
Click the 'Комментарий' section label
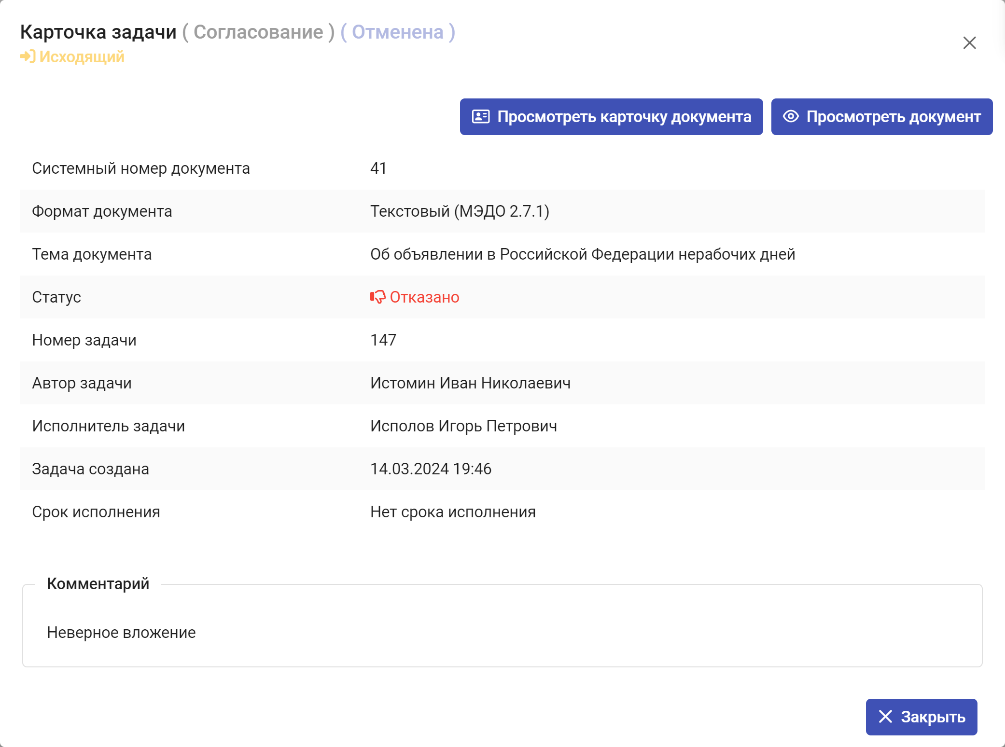point(98,584)
